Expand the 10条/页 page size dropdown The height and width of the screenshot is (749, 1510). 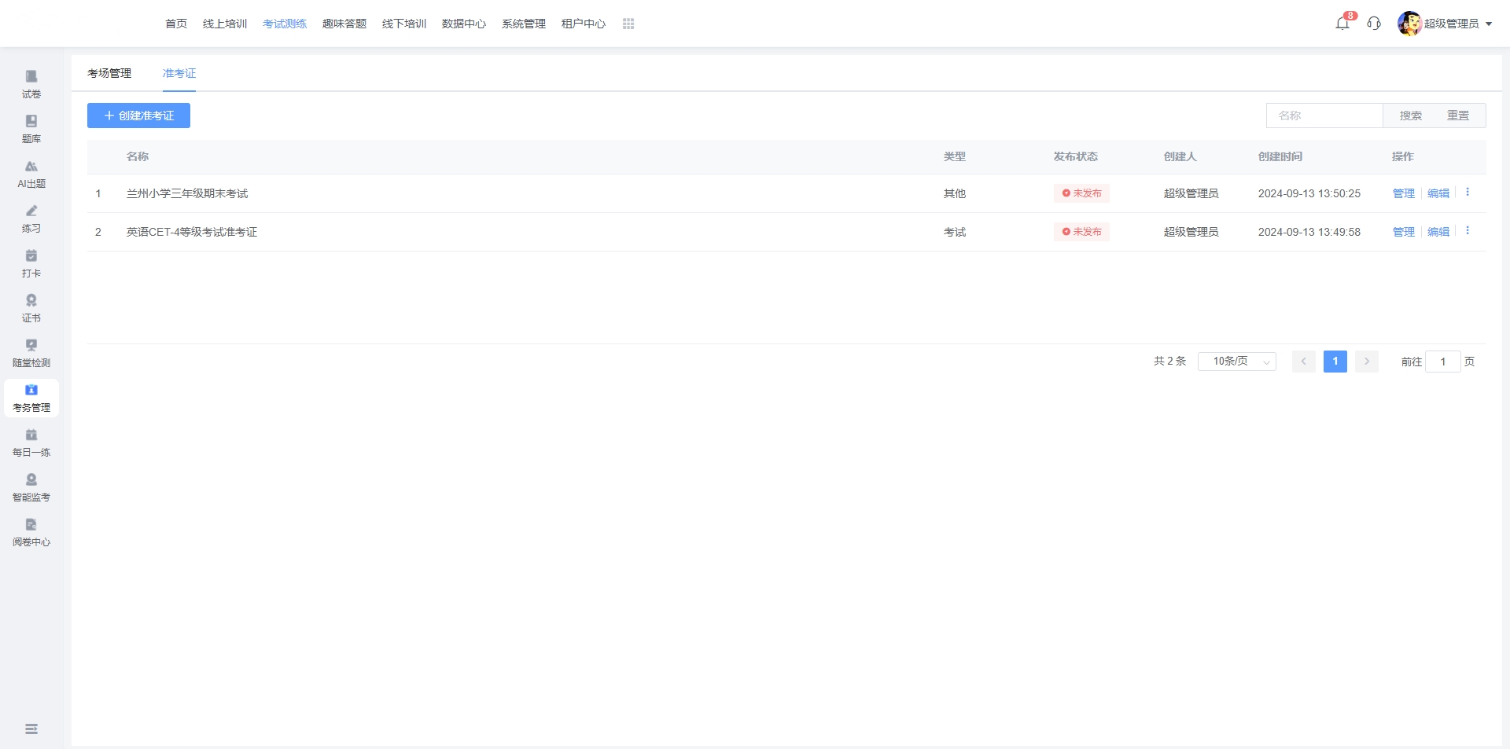tap(1236, 362)
